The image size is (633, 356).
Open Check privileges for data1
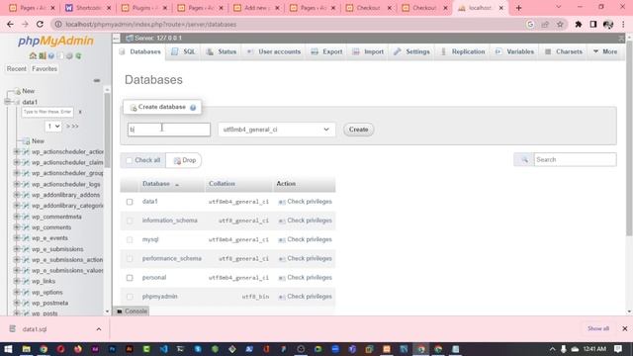[306, 202]
